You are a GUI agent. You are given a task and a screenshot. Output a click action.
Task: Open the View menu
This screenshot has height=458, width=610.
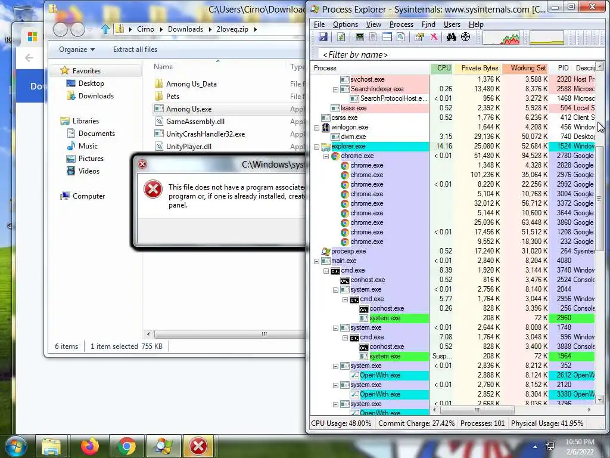(x=374, y=24)
